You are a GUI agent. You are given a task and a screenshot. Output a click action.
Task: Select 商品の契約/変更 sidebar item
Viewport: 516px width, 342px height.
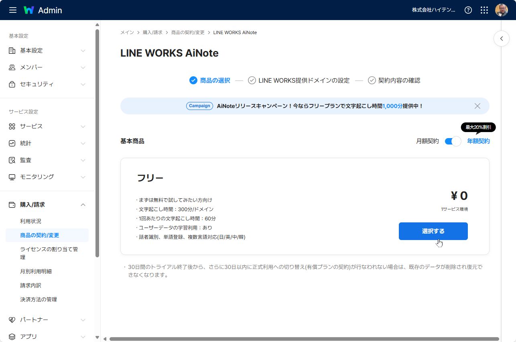pos(47,235)
